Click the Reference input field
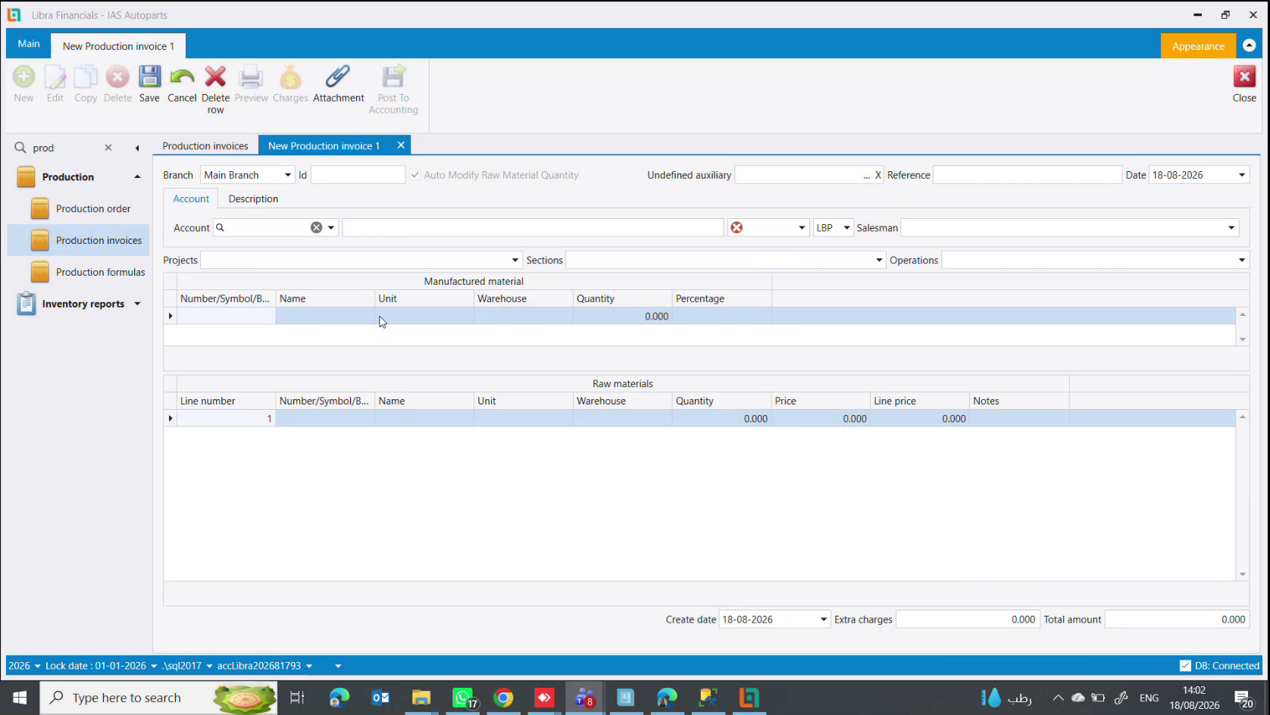Image resolution: width=1270 pixels, height=715 pixels. (1027, 175)
